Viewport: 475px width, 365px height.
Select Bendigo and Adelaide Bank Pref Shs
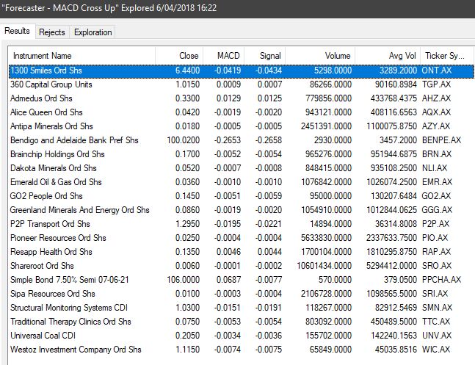point(242,140)
